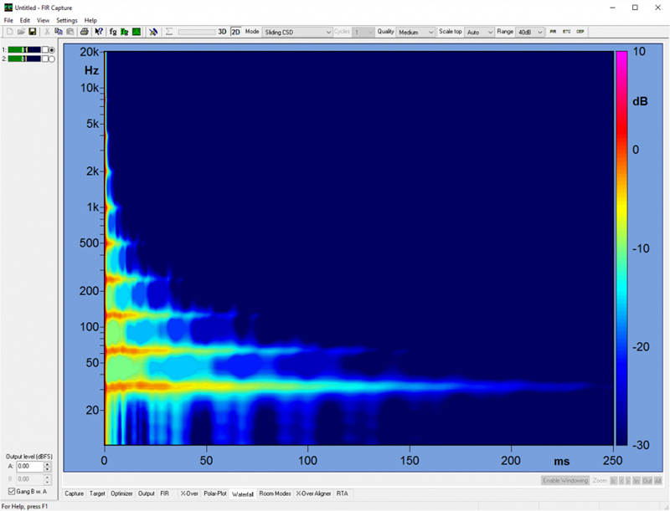Switch to the Target tab

pyautogui.click(x=97, y=493)
